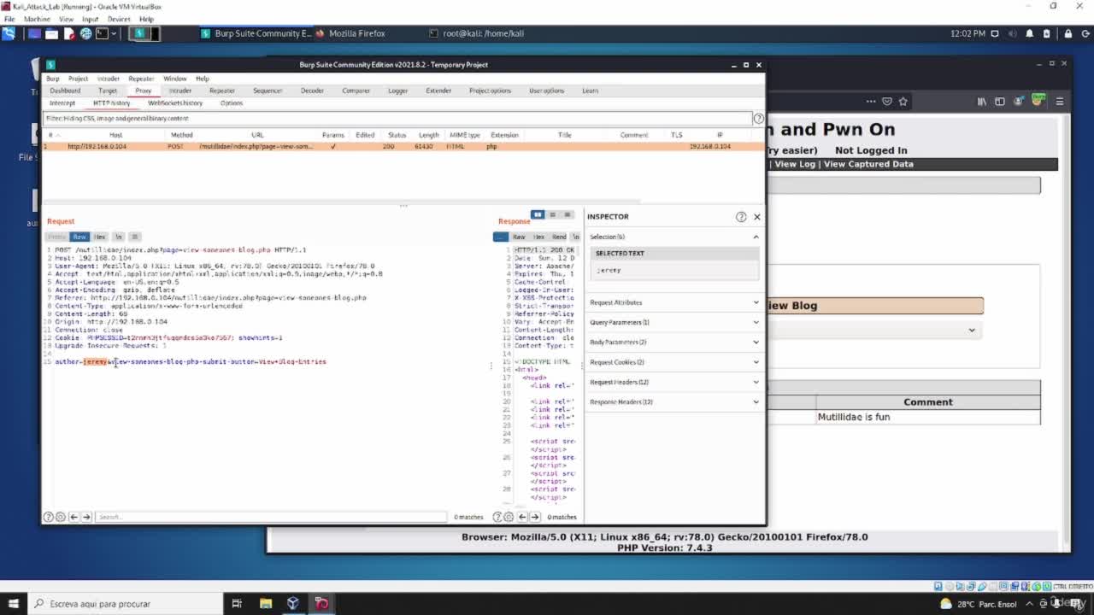Open the Intercept sub-tab
1094x615 pixels.
62,103
